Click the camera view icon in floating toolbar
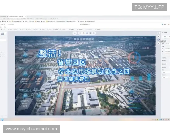 click(x=75, y=33)
